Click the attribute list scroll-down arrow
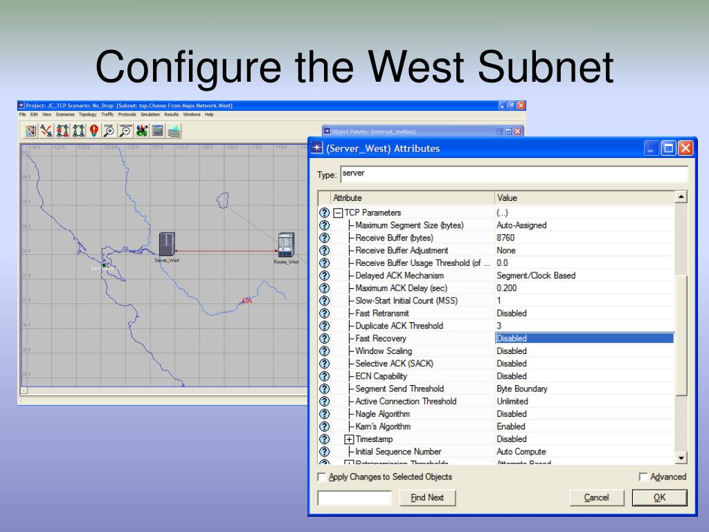 [681, 459]
